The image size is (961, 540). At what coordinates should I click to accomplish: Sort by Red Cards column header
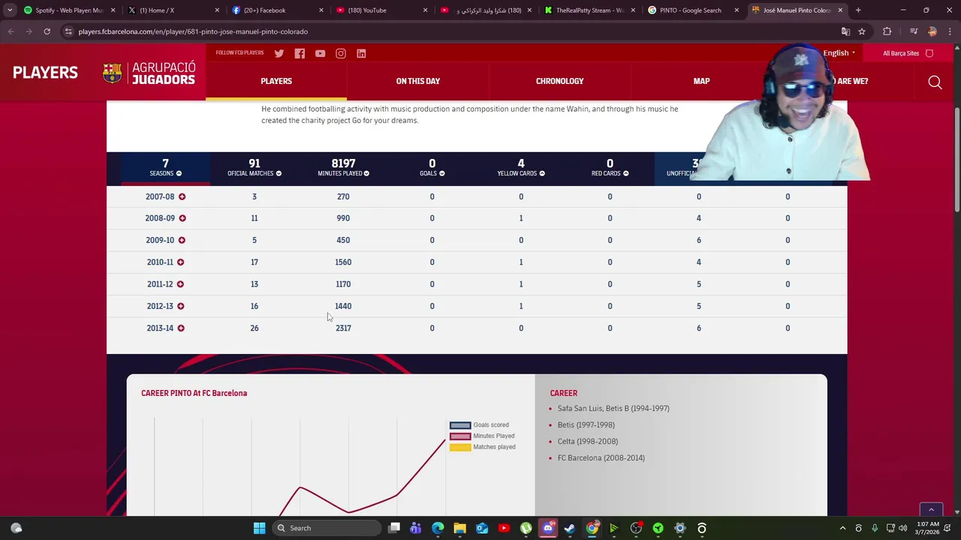point(610,167)
